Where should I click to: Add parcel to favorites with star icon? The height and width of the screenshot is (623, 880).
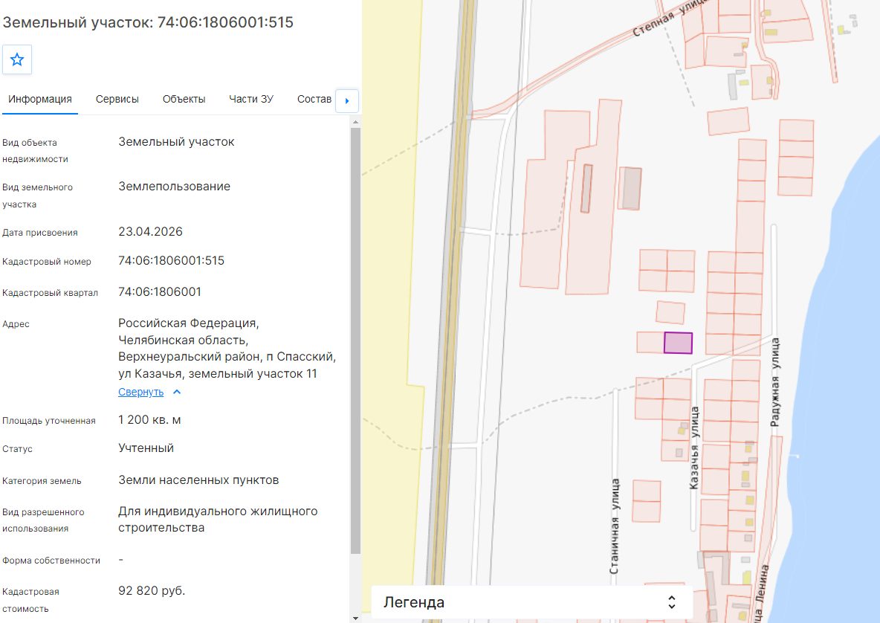[17, 59]
